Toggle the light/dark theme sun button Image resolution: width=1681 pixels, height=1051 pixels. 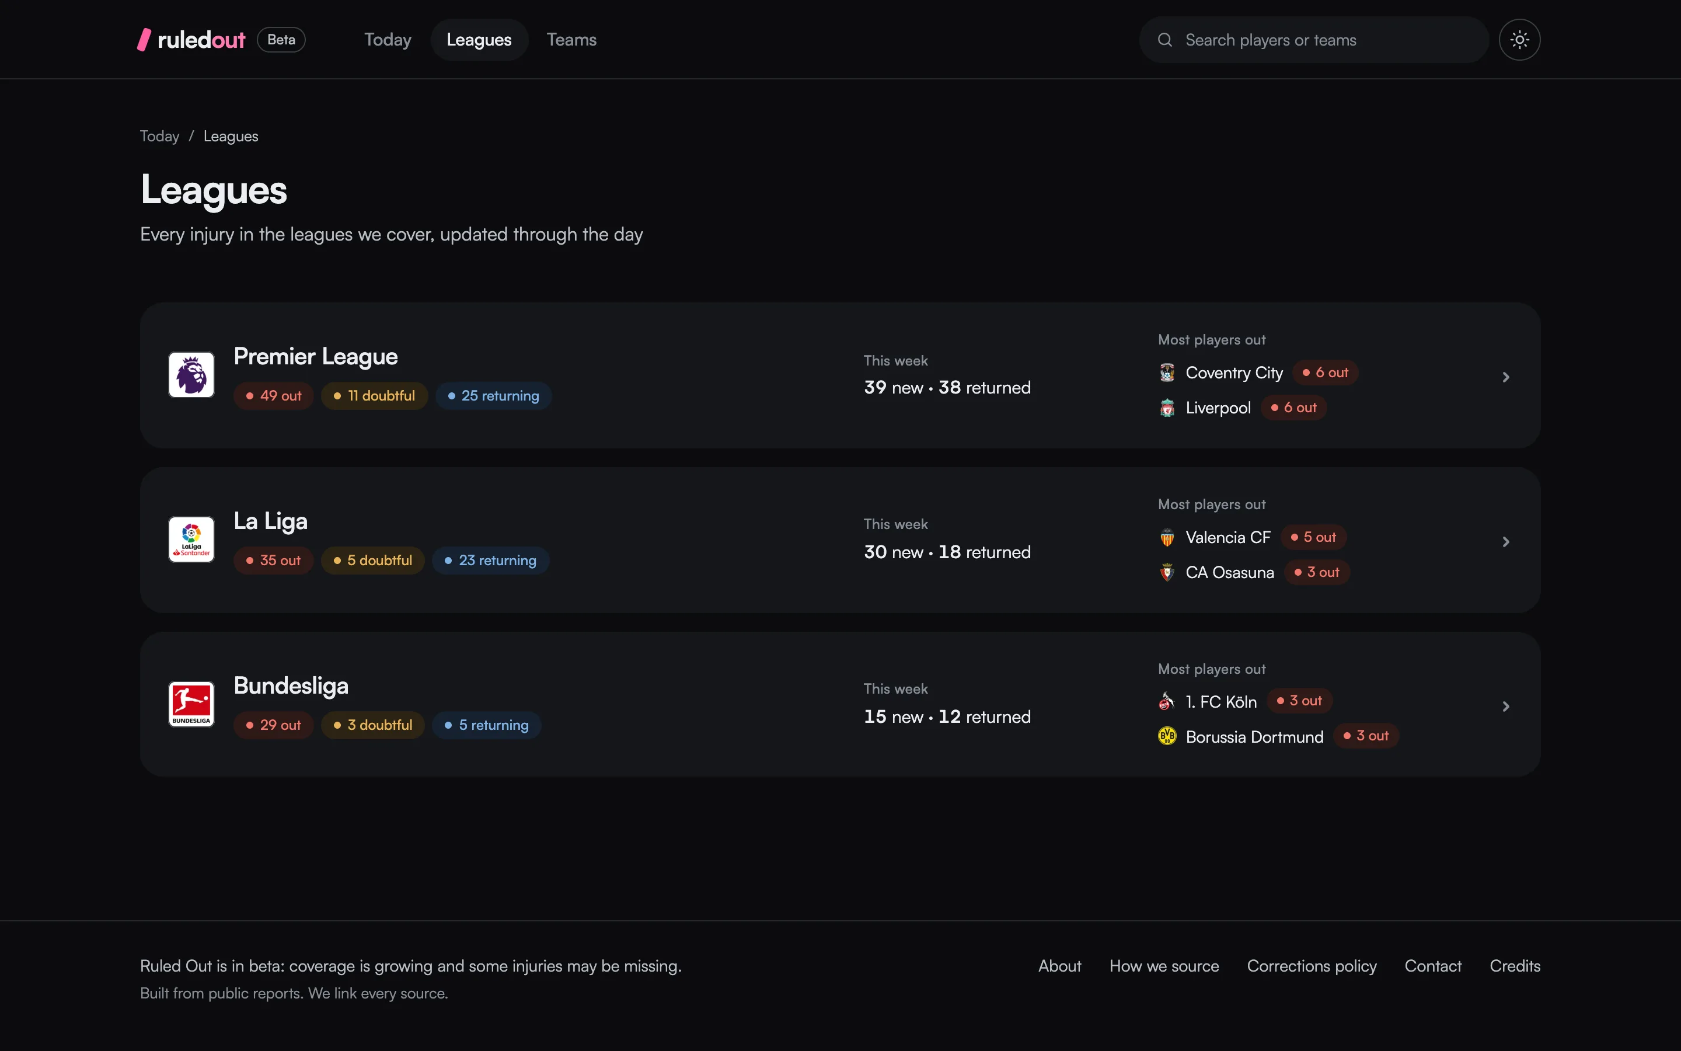[x=1519, y=40]
